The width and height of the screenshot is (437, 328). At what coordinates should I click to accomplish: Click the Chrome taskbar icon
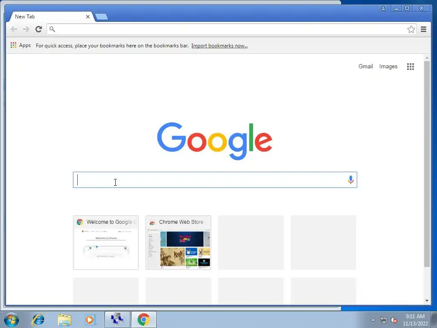pyautogui.click(x=143, y=319)
